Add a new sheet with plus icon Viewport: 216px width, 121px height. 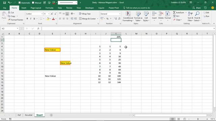[x=51, y=115]
